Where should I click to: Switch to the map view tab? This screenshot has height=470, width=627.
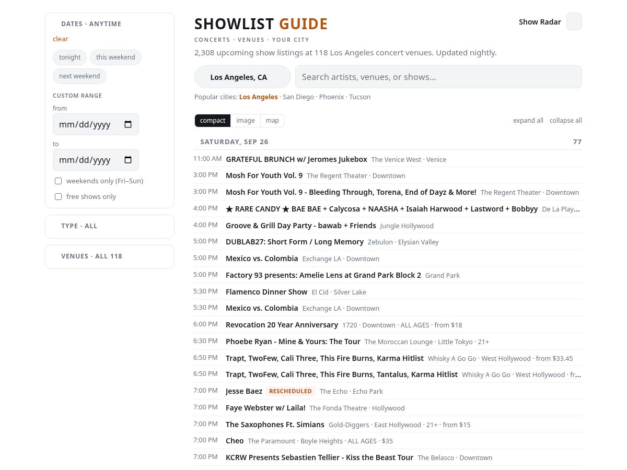(x=272, y=121)
